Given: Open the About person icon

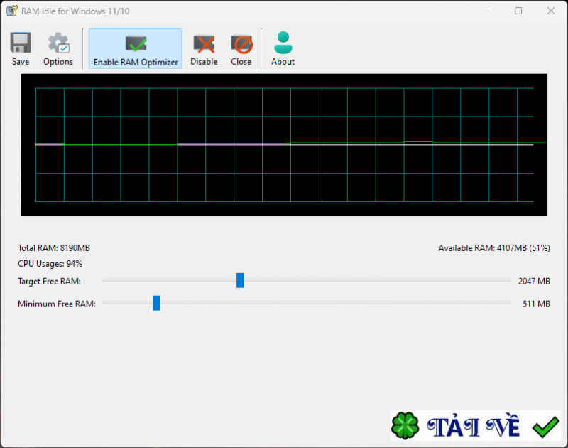Looking at the screenshot, I should click(x=283, y=43).
